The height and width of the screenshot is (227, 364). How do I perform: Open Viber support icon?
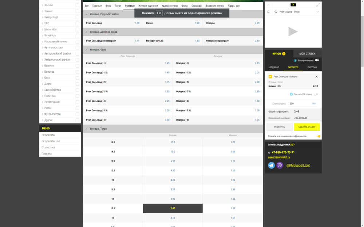(280, 165)
